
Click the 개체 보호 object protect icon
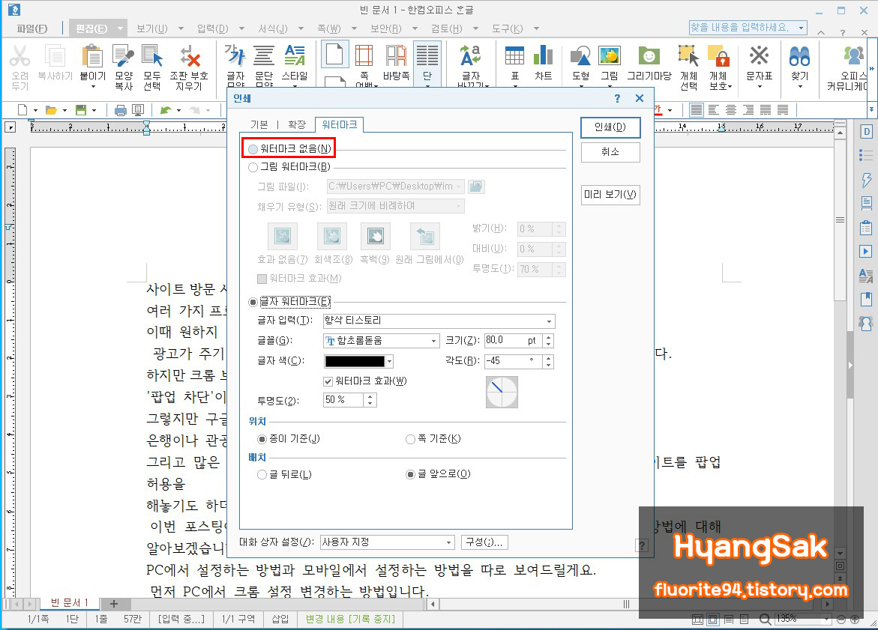point(719,56)
